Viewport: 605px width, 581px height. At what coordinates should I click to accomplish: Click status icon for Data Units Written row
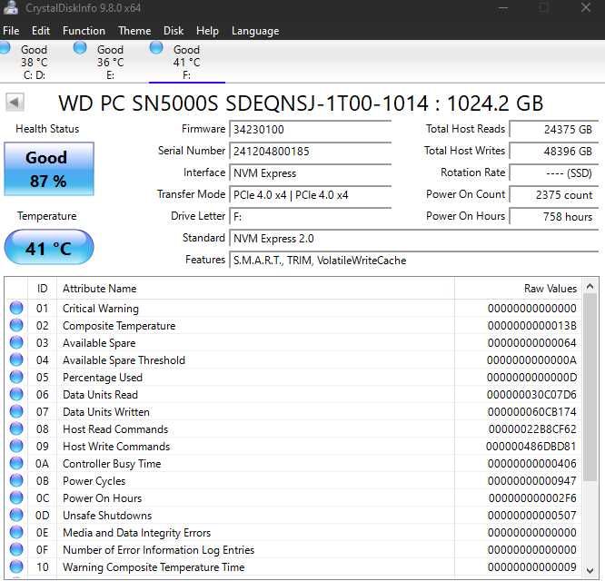point(16,411)
